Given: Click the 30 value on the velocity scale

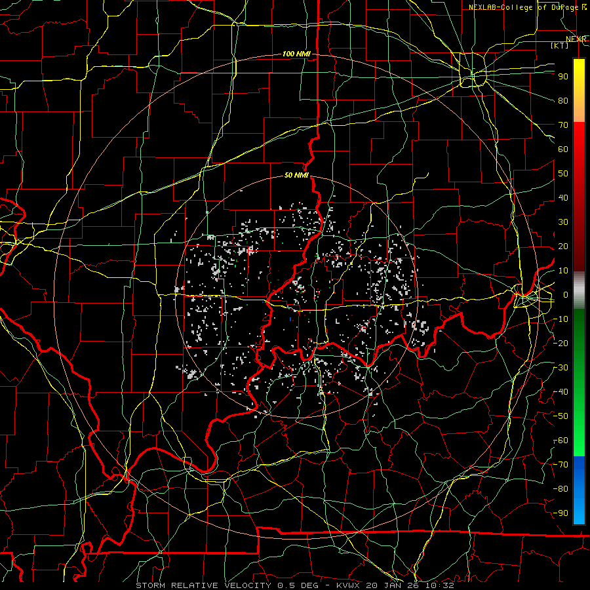Looking at the screenshot, I should tap(563, 222).
